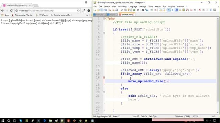This screenshot has height=123, width=220.
Task: Click the Save All toolbar icon
Action: point(106,10)
